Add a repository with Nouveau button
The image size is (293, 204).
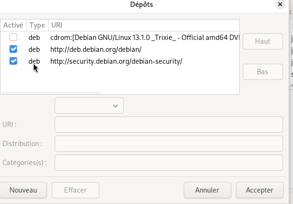point(23,190)
